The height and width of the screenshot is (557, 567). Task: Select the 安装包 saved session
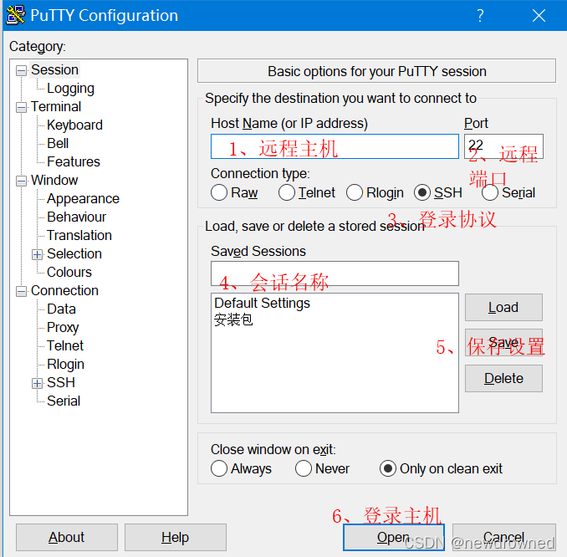pos(233,319)
